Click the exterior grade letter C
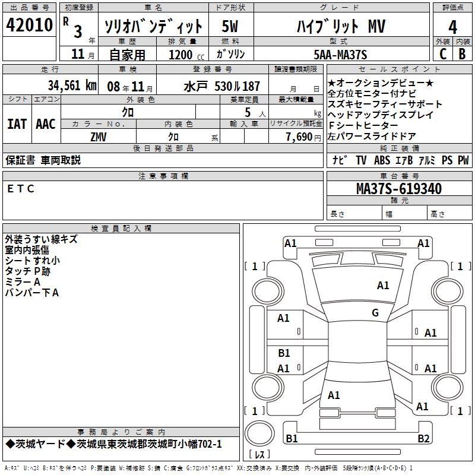475x475 pixels. [442, 54]
